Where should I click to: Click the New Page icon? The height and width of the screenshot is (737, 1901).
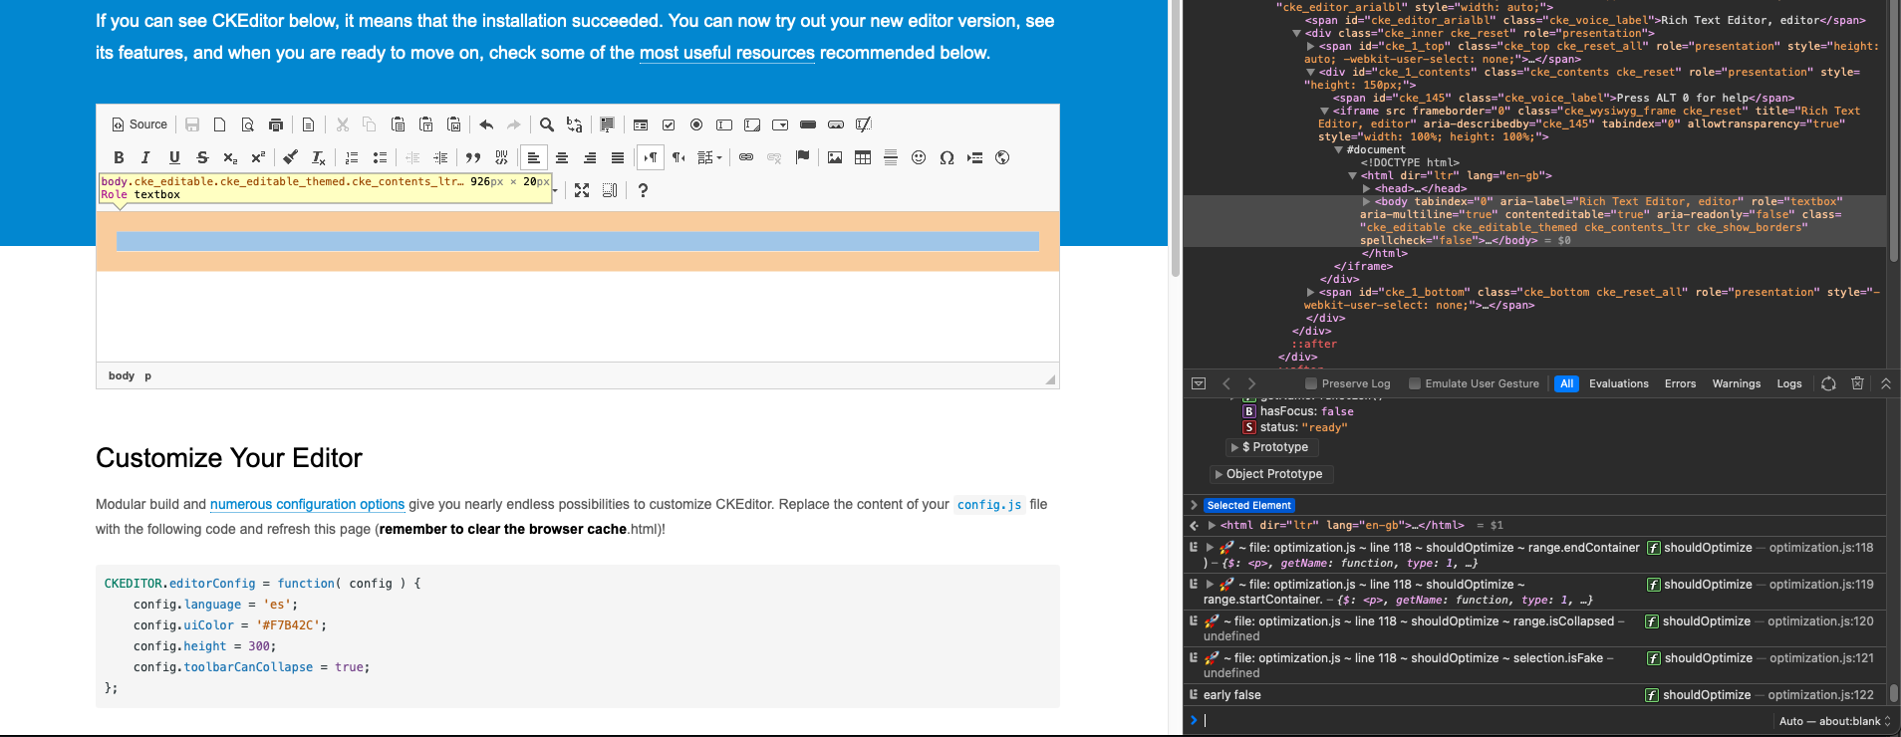tap(219, 124)
